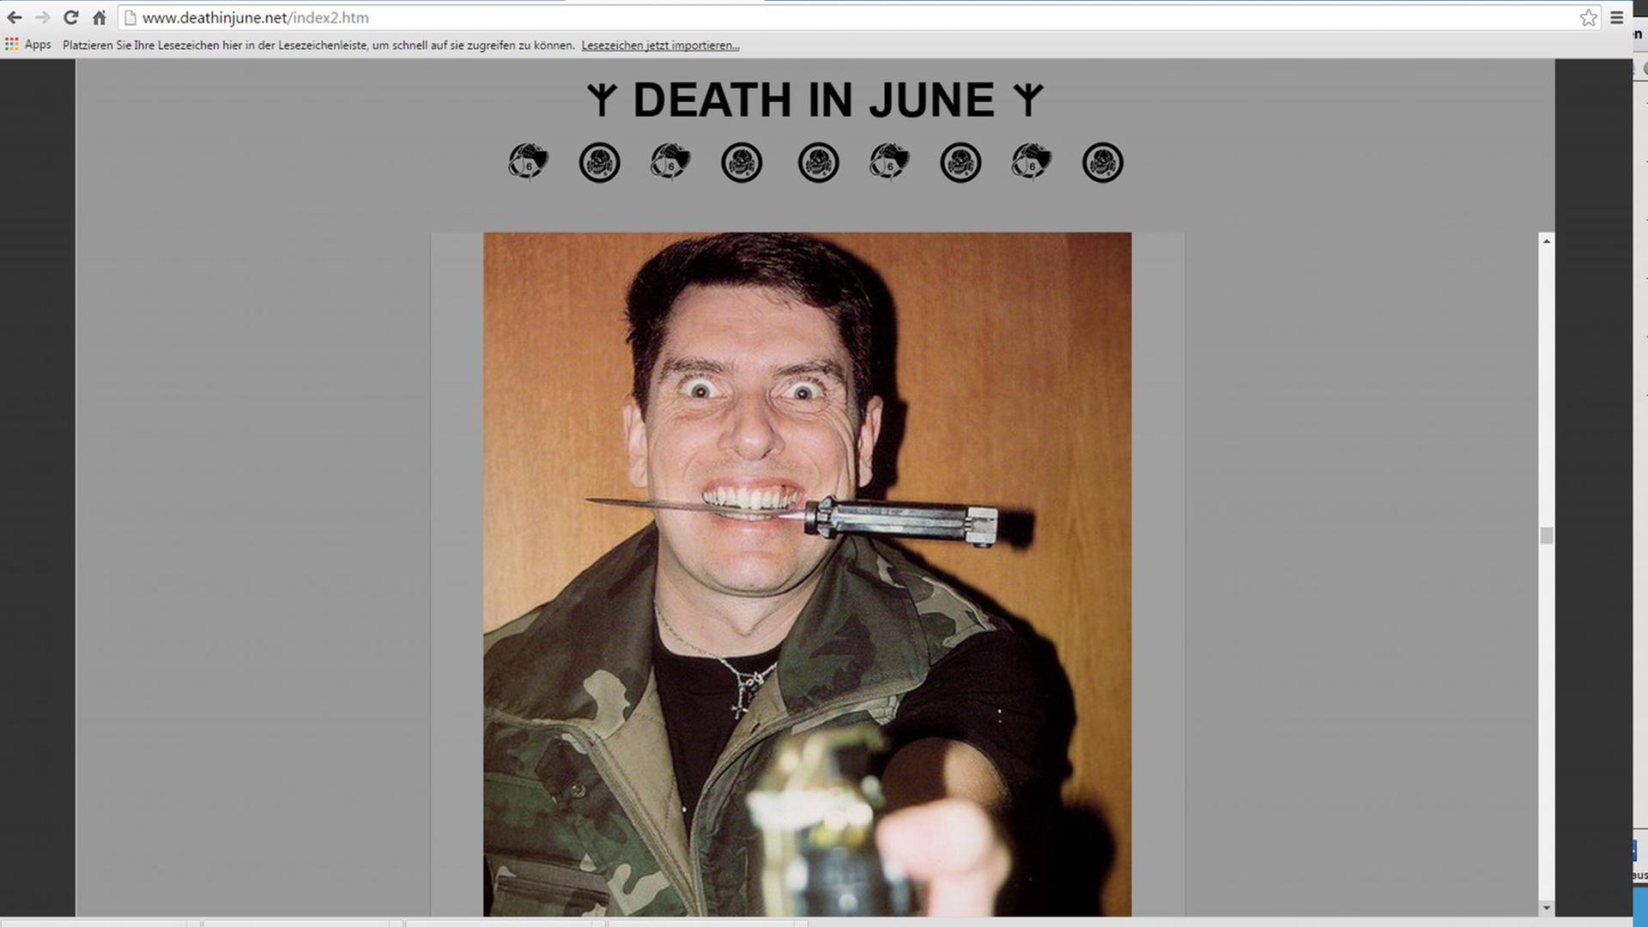Viewport: 1648px width, 927px height.
Task: Reload the page with the refresh icon
Action: [71, 17]
